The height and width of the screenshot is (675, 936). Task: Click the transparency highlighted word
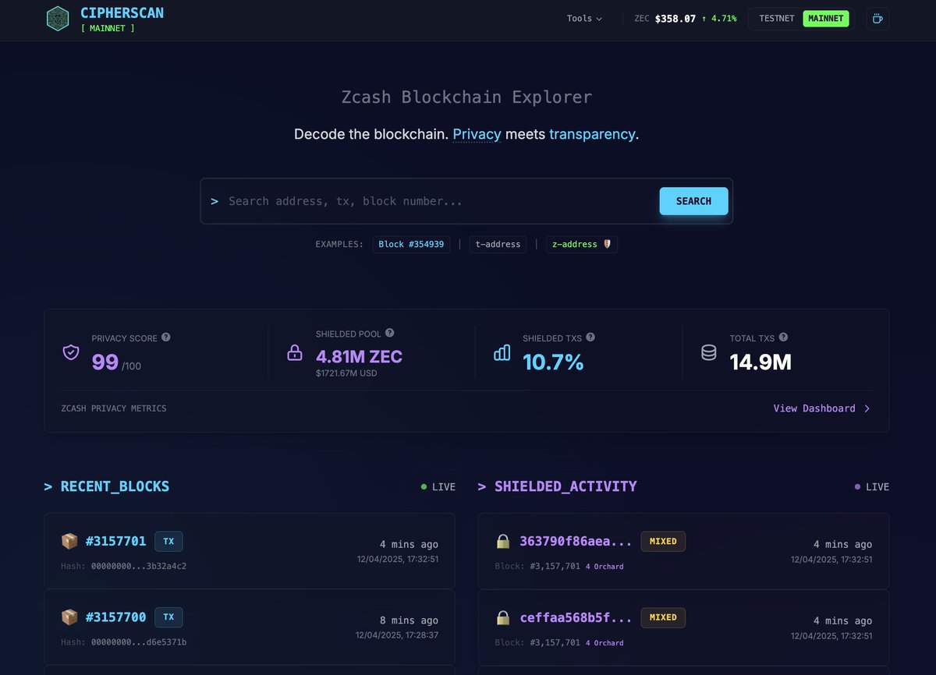pos(592,134)
